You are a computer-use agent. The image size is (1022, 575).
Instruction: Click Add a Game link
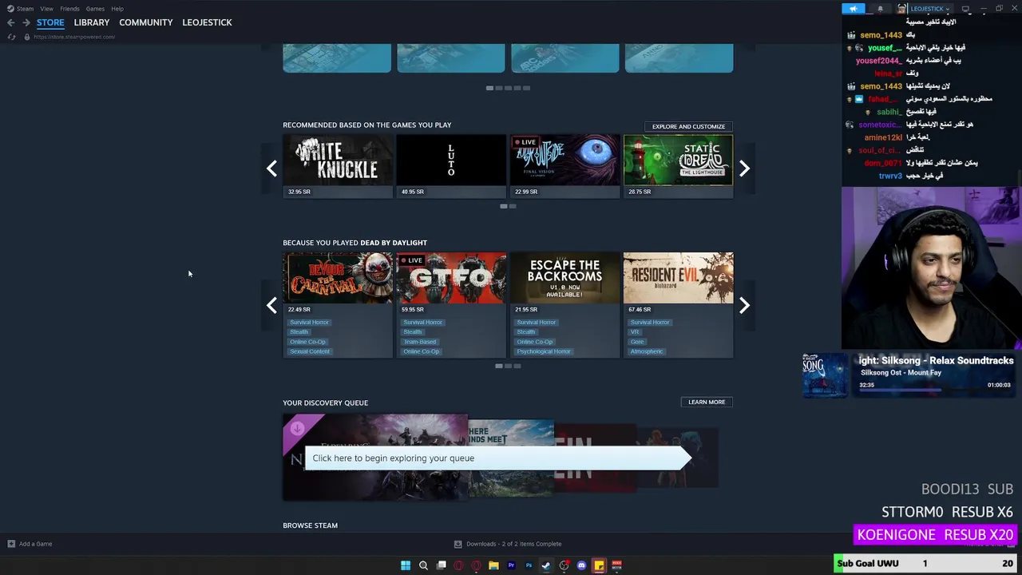(x=36, y=544)
